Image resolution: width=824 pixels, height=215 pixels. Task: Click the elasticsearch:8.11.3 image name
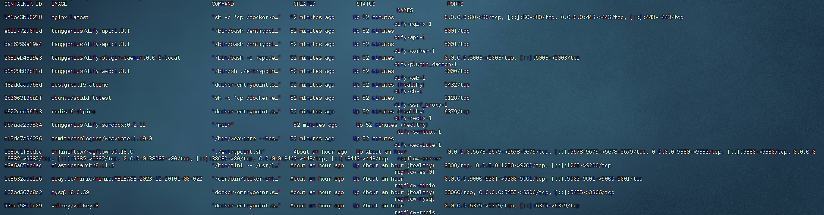(83, 165)
